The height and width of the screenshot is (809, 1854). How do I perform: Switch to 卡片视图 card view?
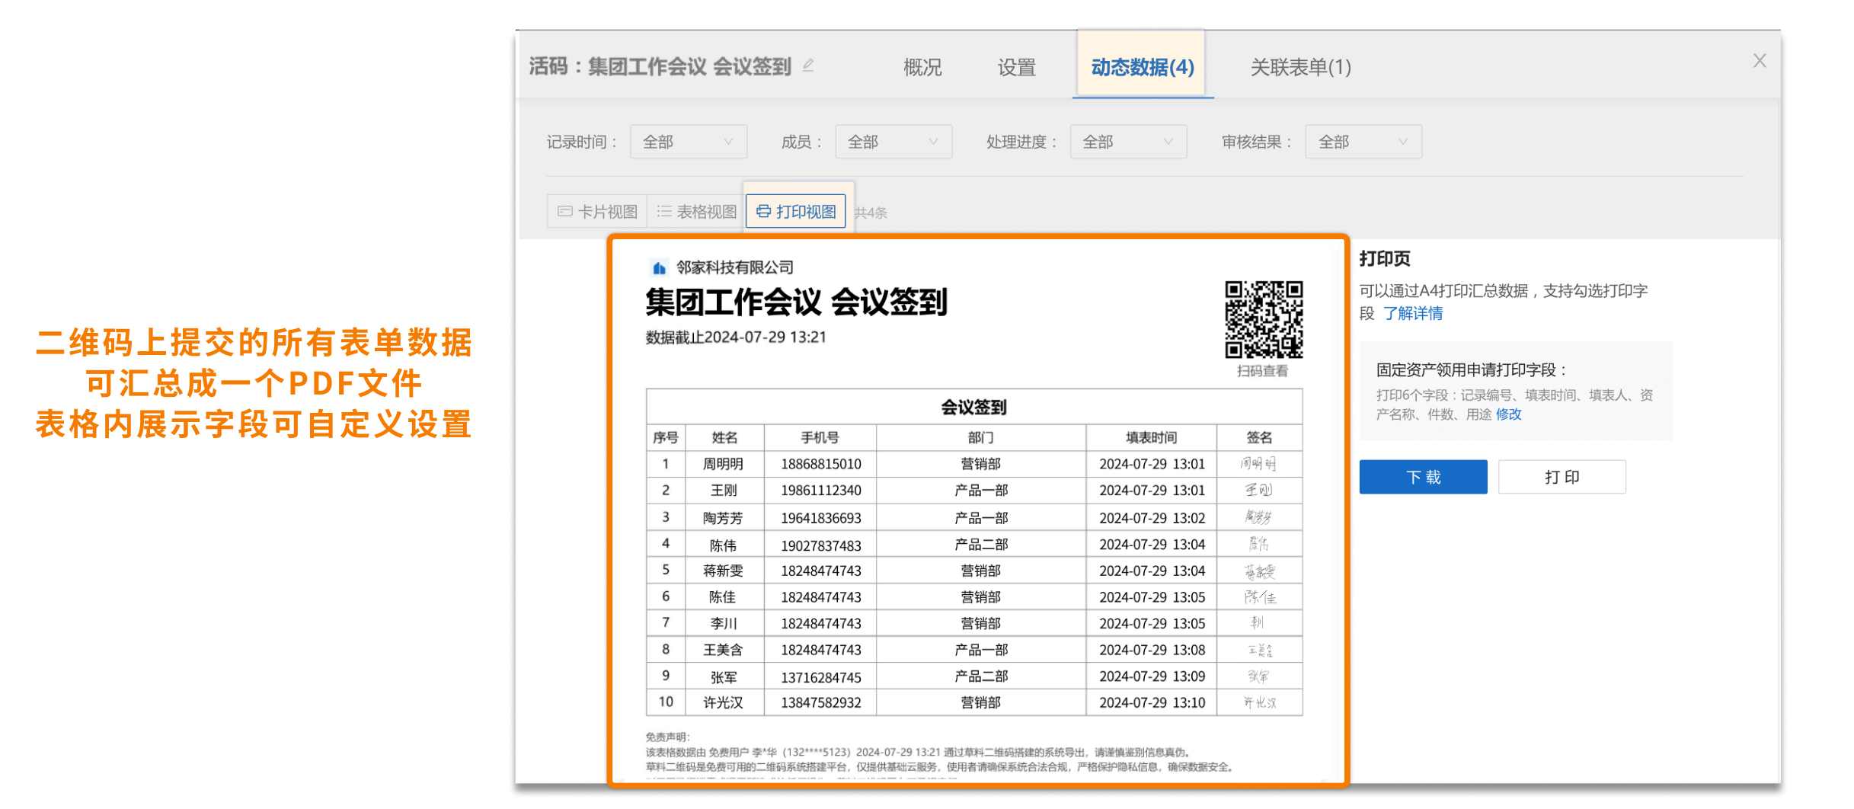point(597,211)
